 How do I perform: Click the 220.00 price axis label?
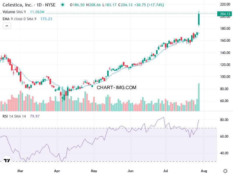[x=225, y=4]
